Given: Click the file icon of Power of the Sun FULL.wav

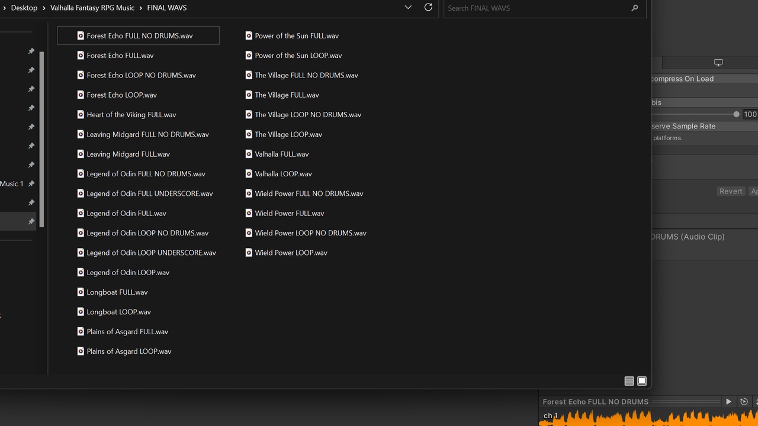Looking at the screenshot, I should [249, 35].
